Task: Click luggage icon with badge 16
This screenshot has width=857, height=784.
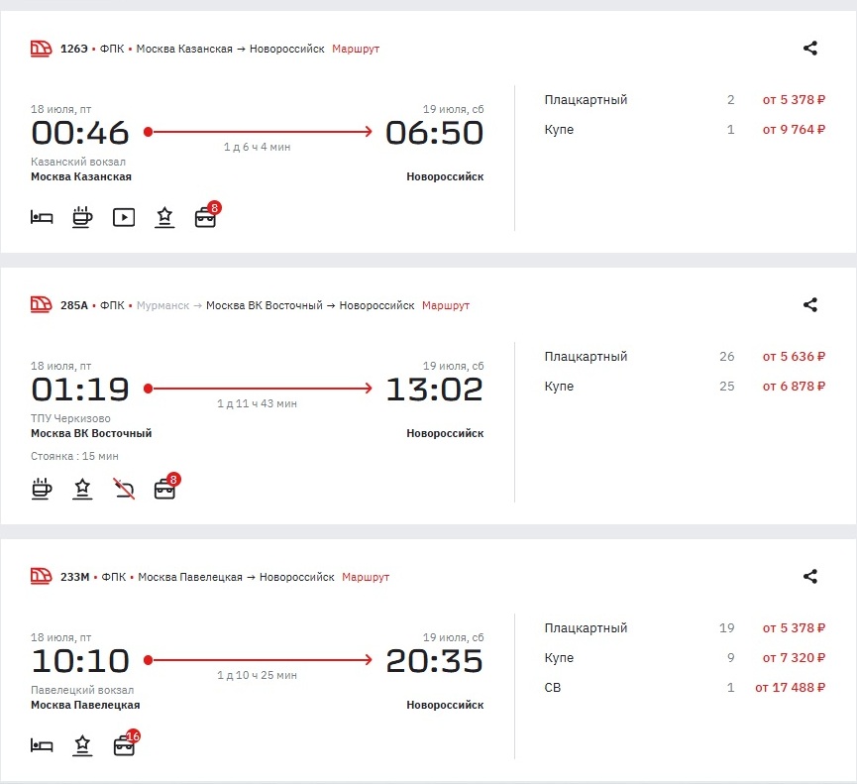Action: [x=124, y=744]
